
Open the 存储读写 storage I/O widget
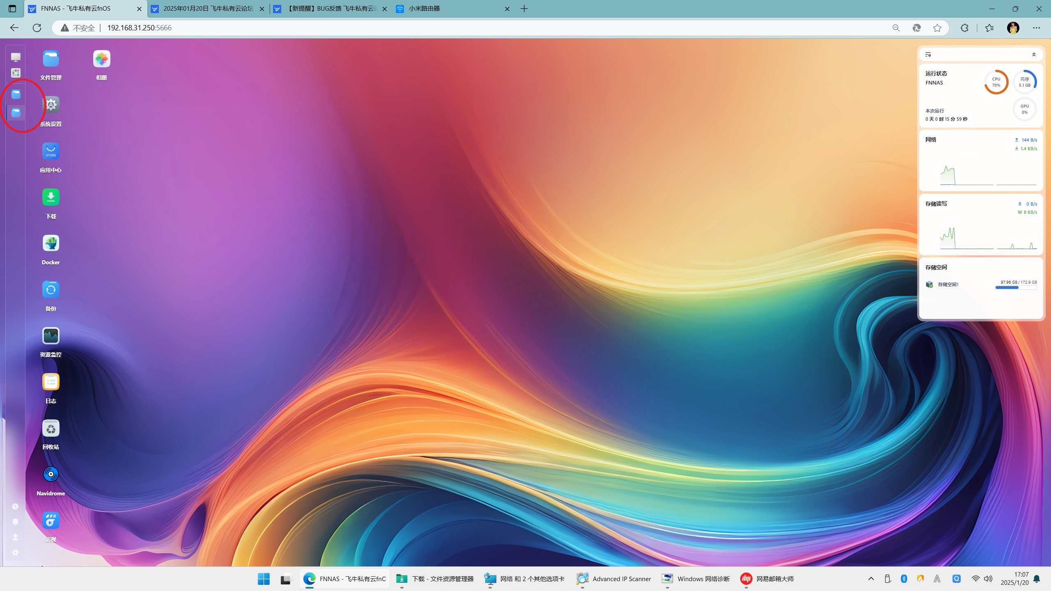click(981, 224)
